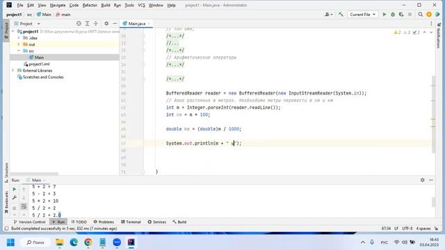This screenshot has width=445, height=250.
Task: Open the Terminal tool window
Action: [x=131, y=222]
